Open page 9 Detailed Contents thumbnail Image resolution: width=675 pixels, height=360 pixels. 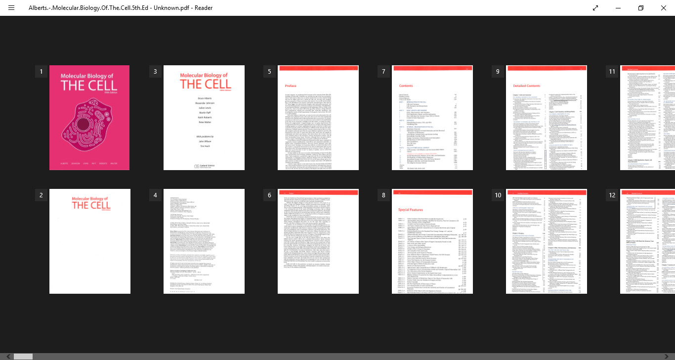[x=547, y=118]
